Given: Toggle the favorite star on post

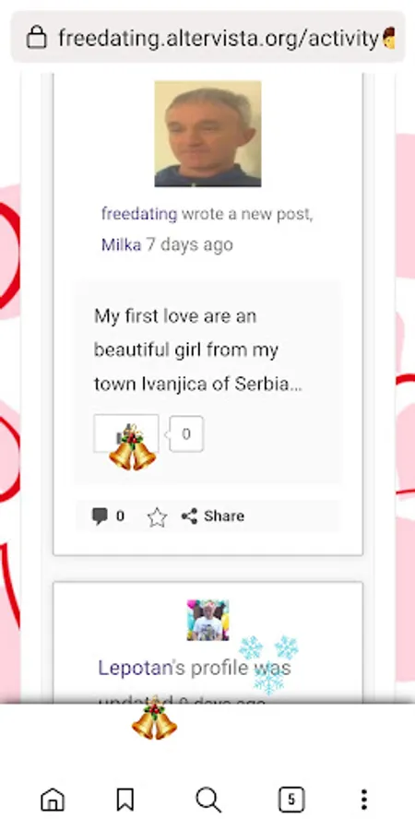Looking at the screenshot, I should point(157,517).
